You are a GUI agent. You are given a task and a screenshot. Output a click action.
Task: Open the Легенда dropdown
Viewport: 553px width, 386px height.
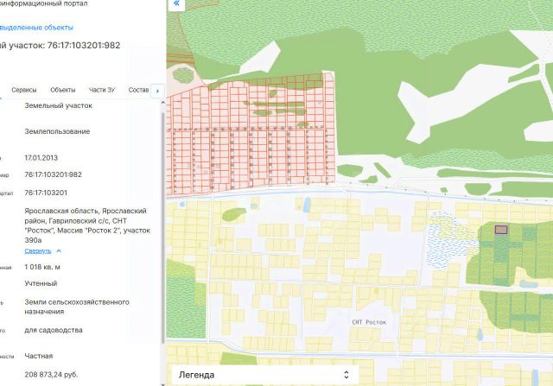pos(265,375)
